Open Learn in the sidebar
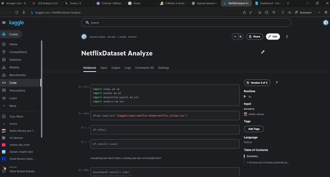330x177 pixels. pos(13,98)
